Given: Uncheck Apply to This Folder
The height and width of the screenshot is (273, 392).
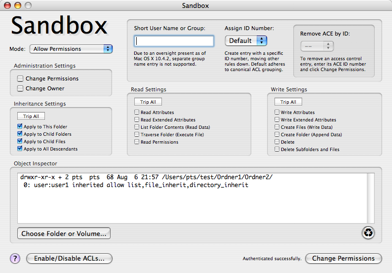Looking at the screenshot, I should (x=20, y=127).
